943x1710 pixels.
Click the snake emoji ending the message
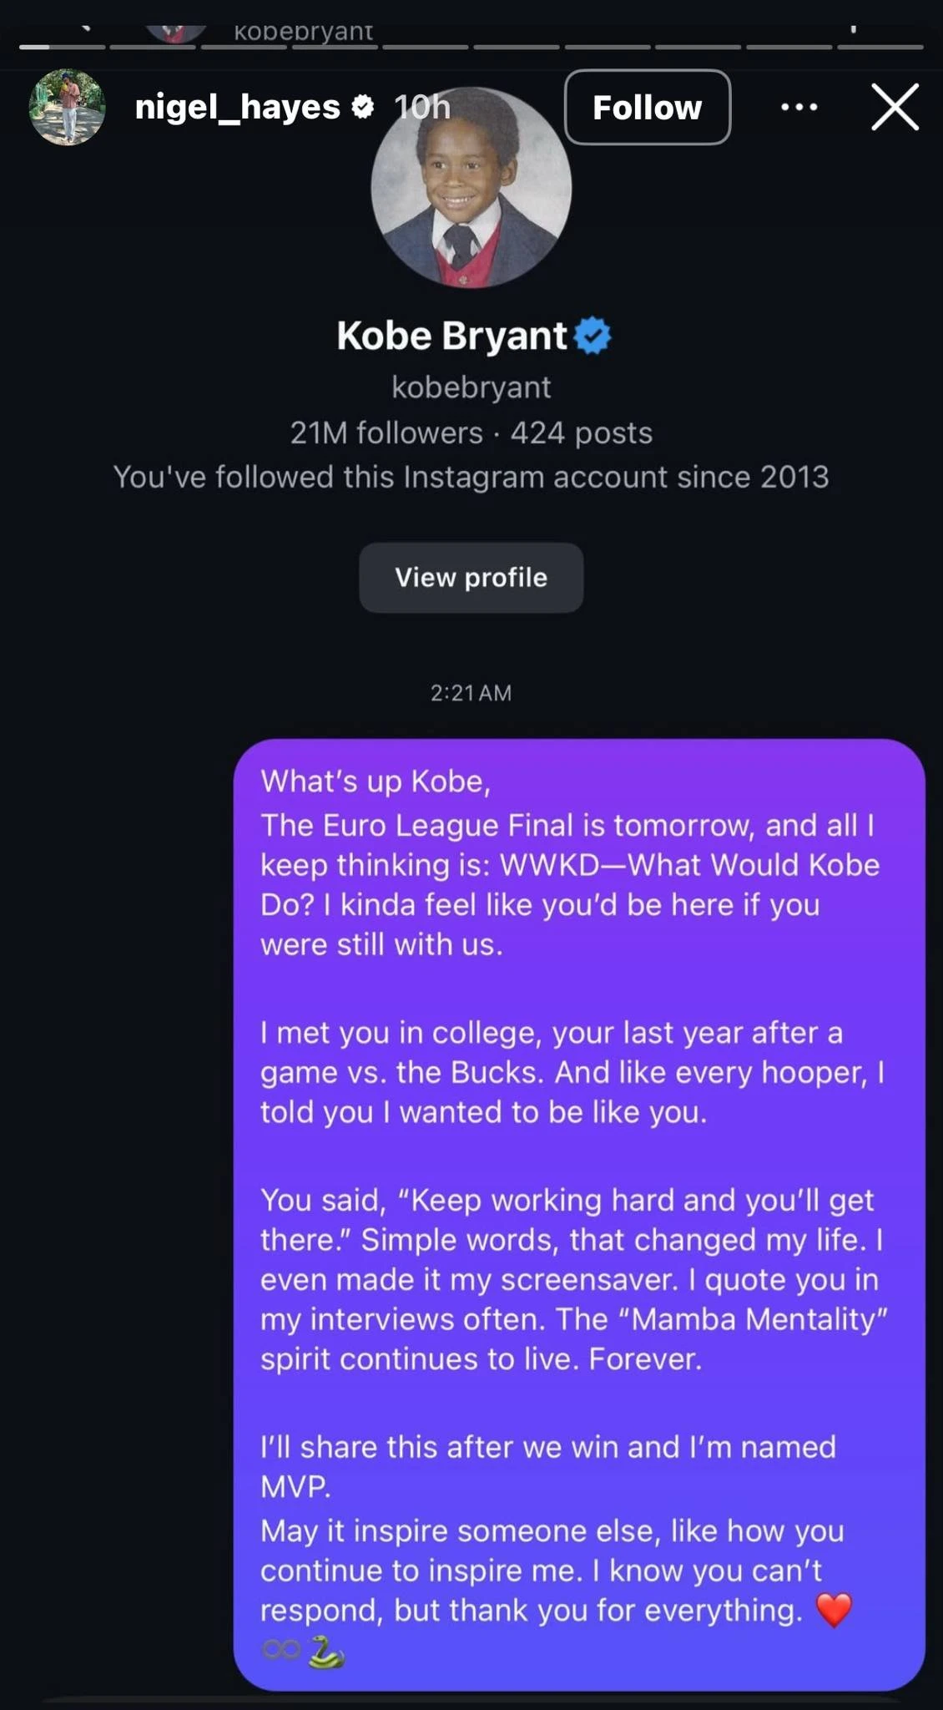pyautogui.click(x=325, y=1651)
